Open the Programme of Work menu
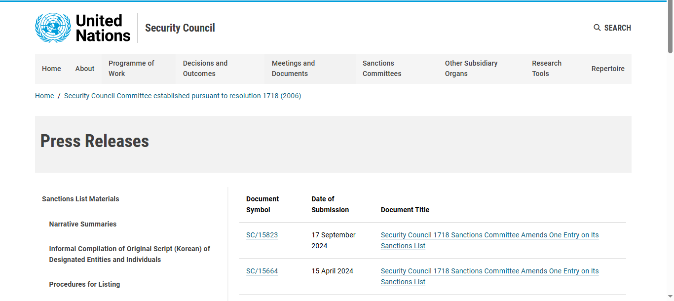674x301 pixels. coord(139,69)
